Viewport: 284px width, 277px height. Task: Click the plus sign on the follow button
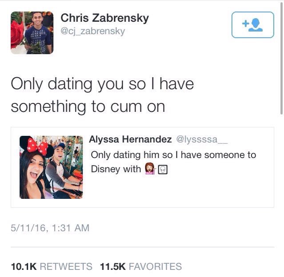pyautogui.click(x=245, y=24)
